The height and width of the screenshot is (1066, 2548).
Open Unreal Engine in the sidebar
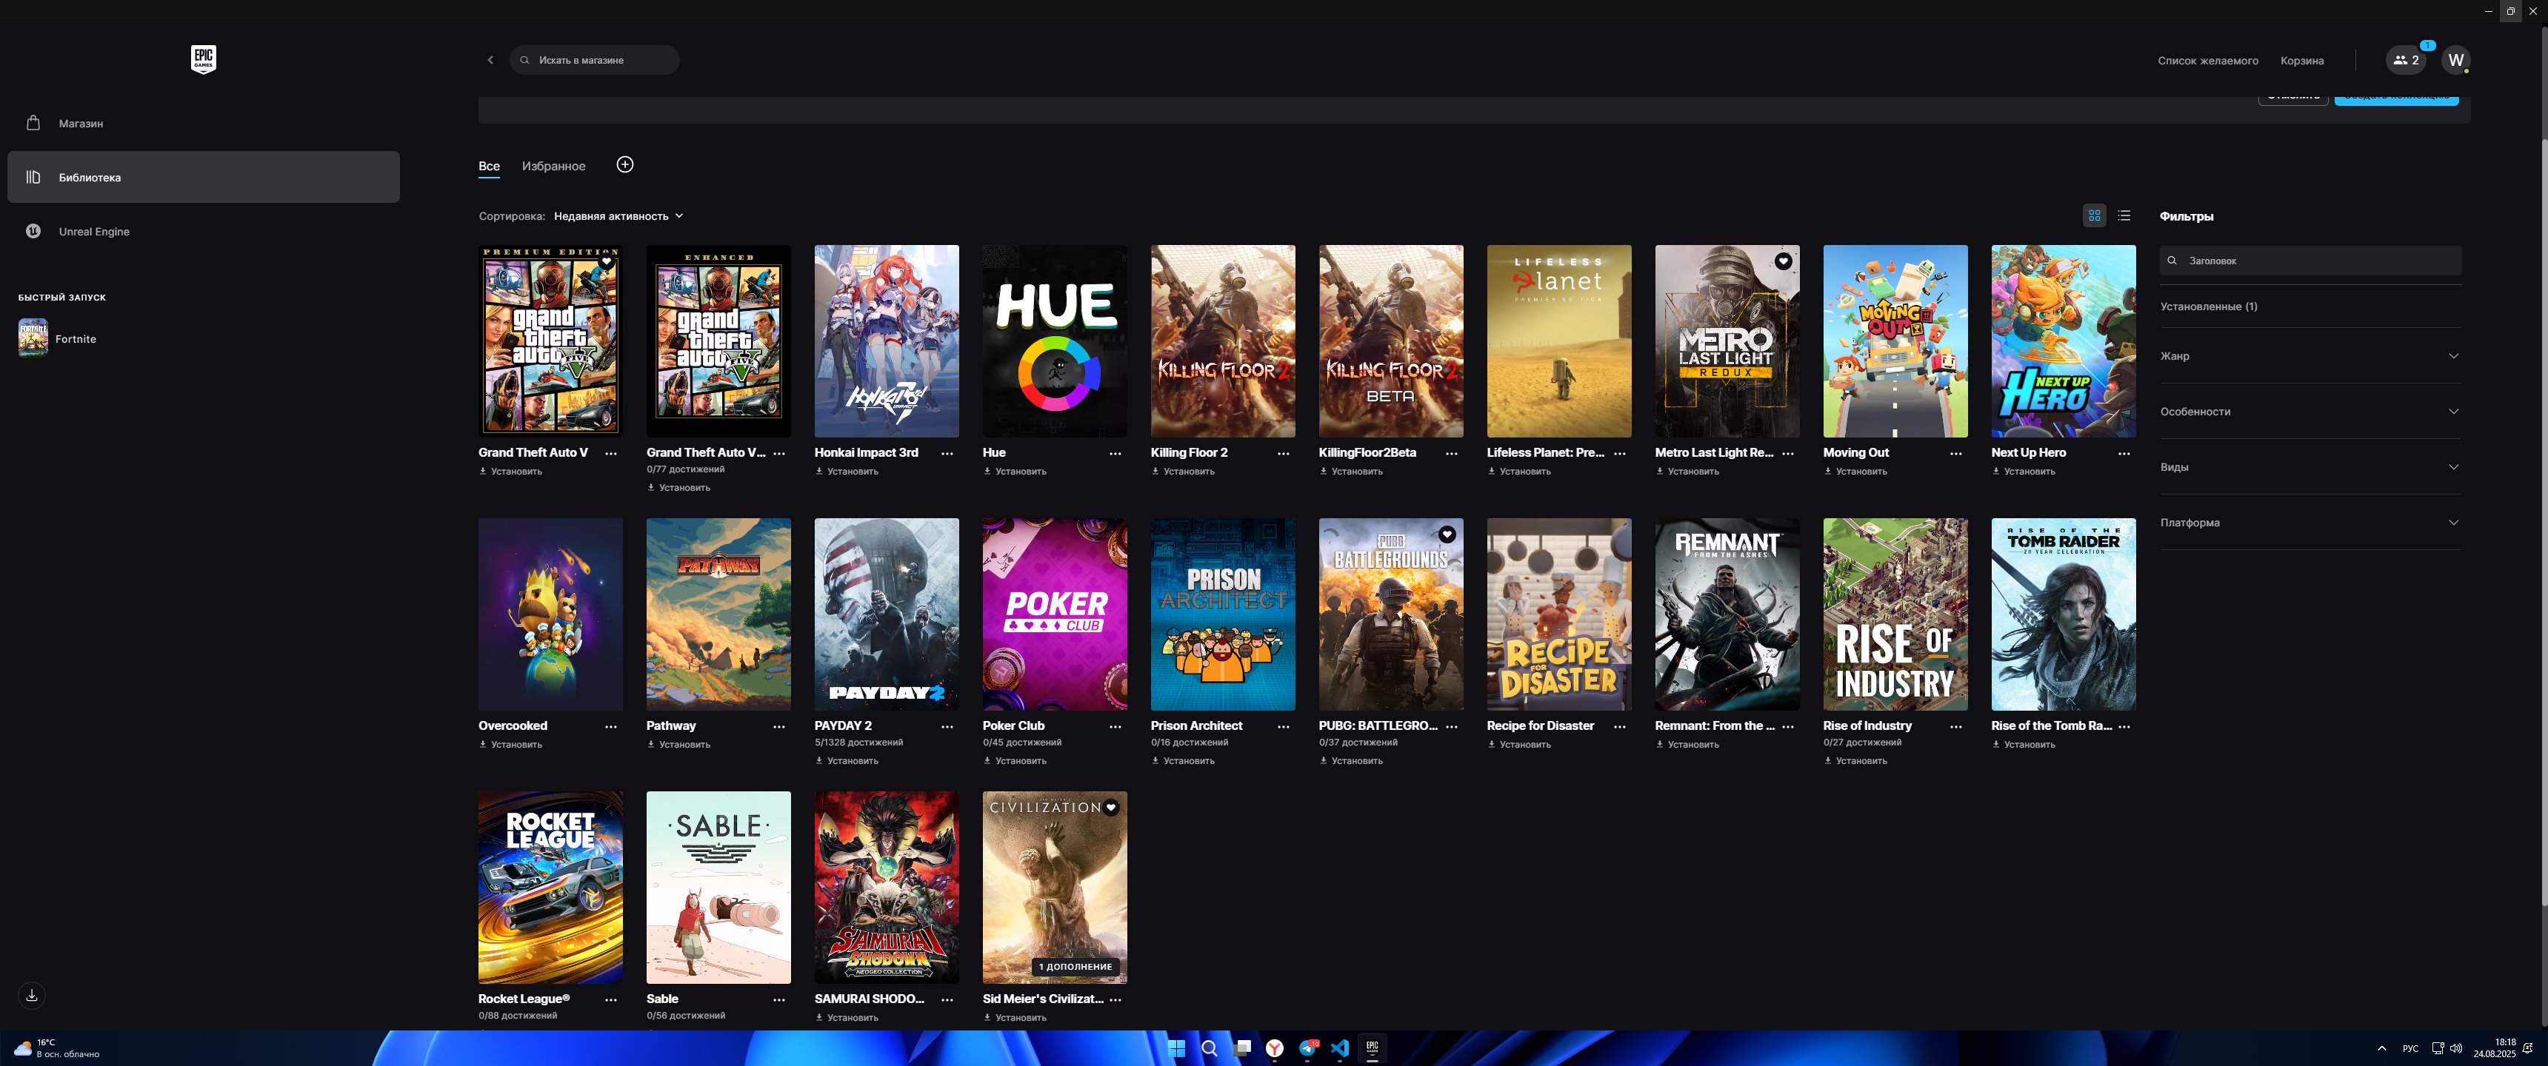tap(203, 232)
